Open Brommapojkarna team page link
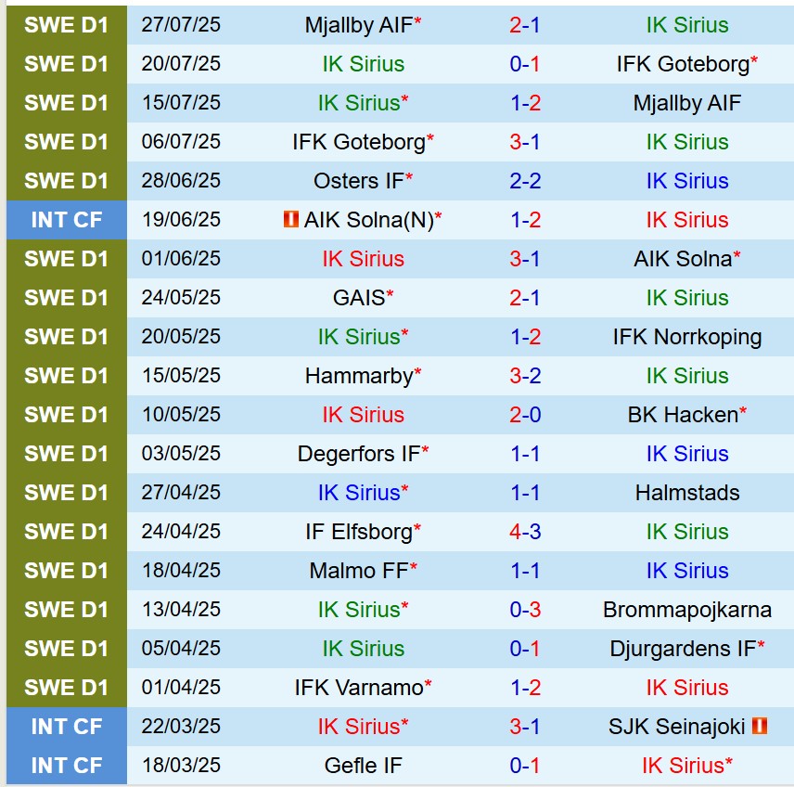This screenshot has height=787, width=794. click(687, 610)
